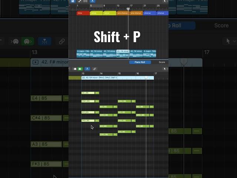Click the Flex bowtie icon in the arrange toolbar
The height and width of the screenshot is (178, 237).
click(x=85, y=1)
